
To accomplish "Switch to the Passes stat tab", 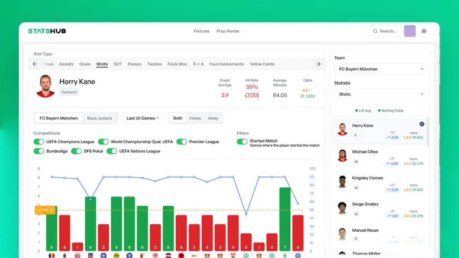I will 134,64.
